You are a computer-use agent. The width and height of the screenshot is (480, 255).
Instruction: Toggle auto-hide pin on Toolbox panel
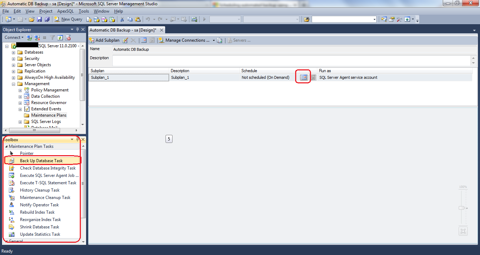tap(78, 139)
